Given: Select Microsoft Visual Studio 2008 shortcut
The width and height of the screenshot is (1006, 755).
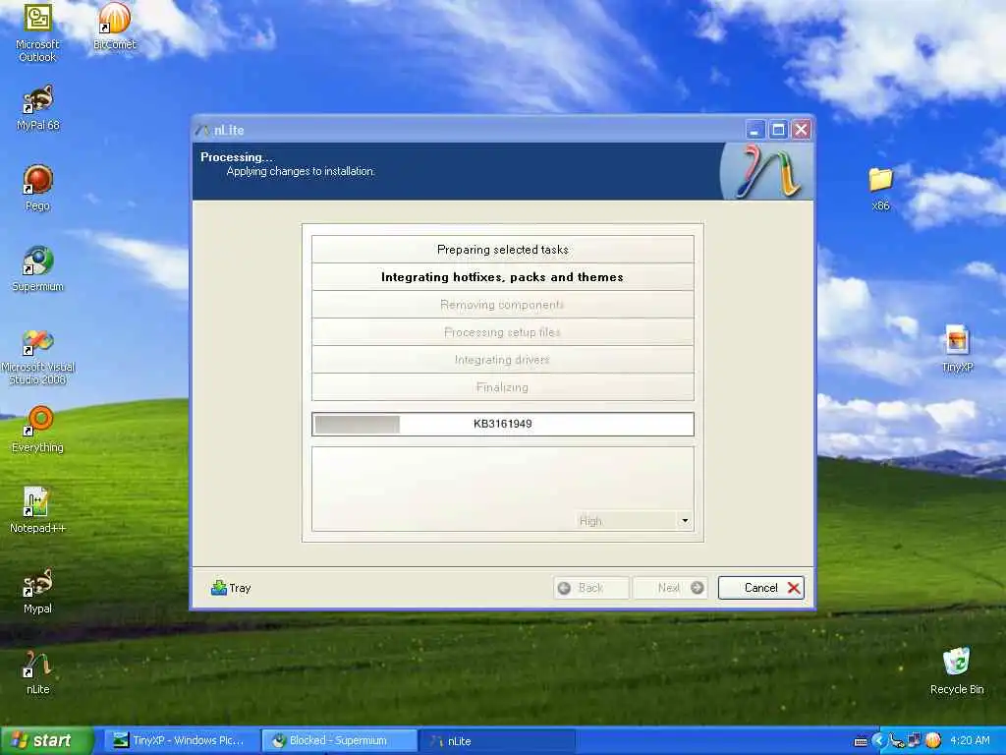Looking at the screenshot, I should pos(38,356).
